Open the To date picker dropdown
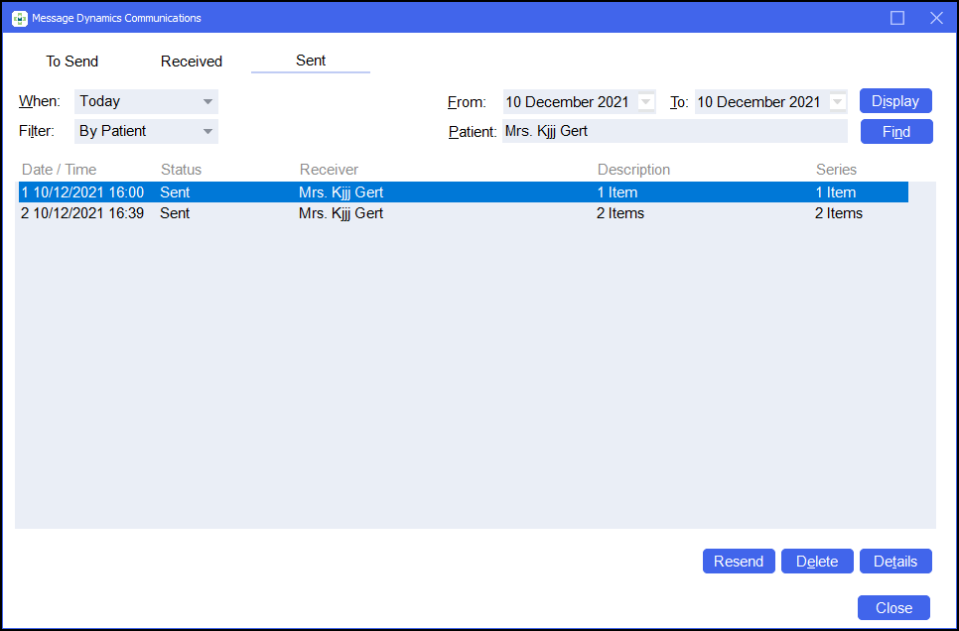This screenshot has height=631, width=959. pyautogui.click(x=837, y=102)
